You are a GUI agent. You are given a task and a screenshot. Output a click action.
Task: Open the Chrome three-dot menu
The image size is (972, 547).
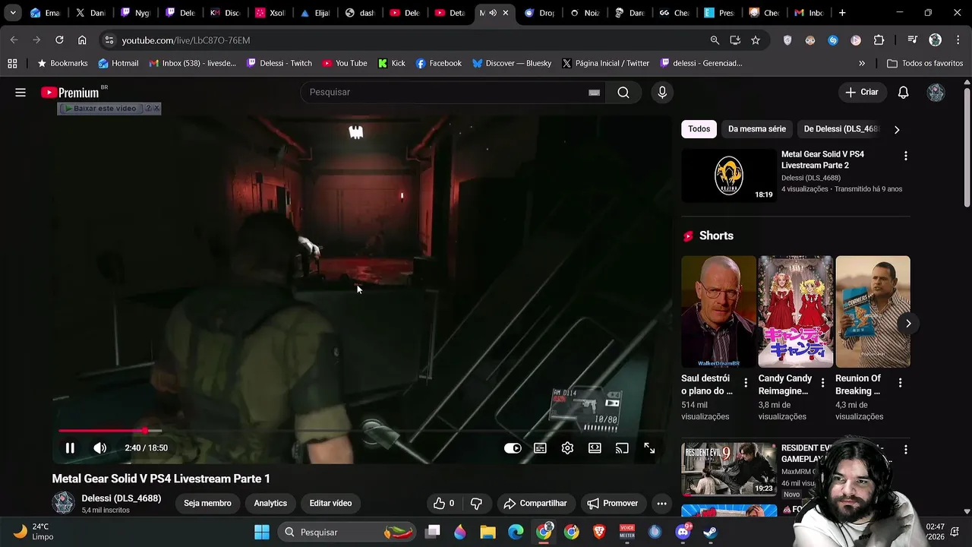(x=957, y=40)
